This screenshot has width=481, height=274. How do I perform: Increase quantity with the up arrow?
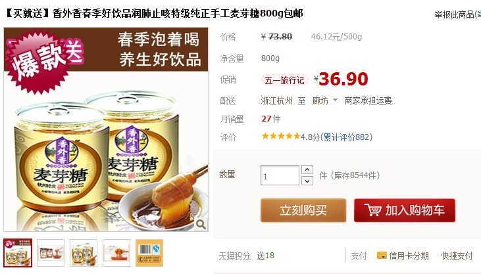tap(307, 170)
